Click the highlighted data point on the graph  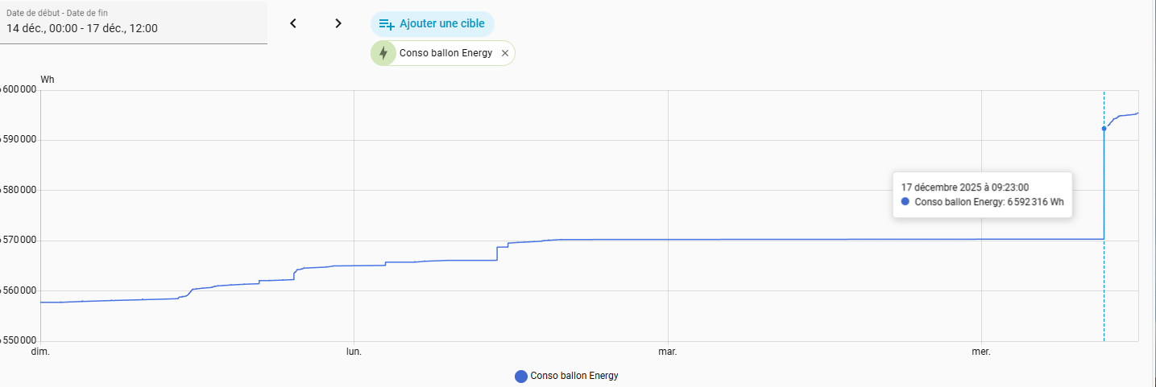click(1104, 129)
